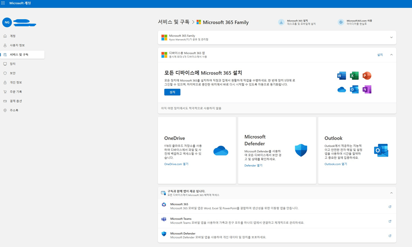Open external link for Microsoft Teams row
The image size is (412, 247).
click(390, 221)
